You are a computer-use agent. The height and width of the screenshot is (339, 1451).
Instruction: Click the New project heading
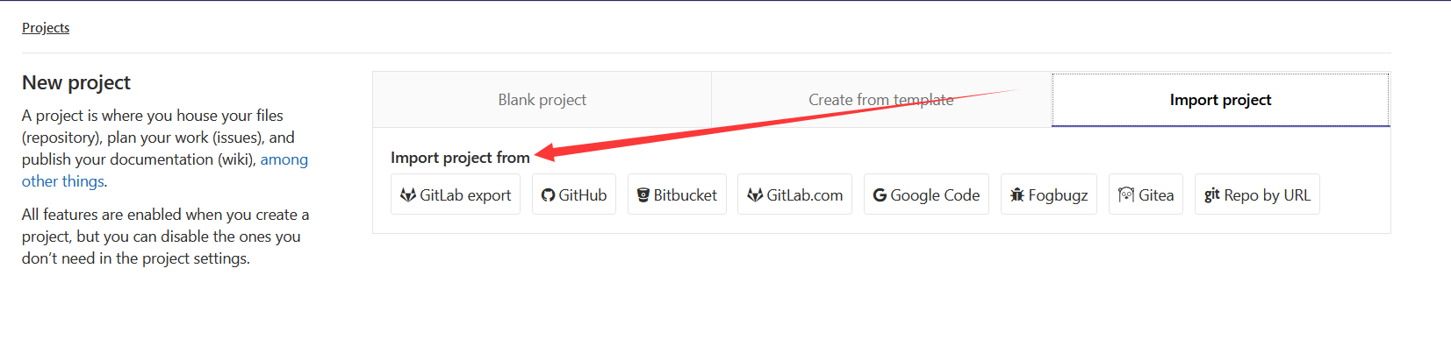pyautogui.click(x=76, y=83)
